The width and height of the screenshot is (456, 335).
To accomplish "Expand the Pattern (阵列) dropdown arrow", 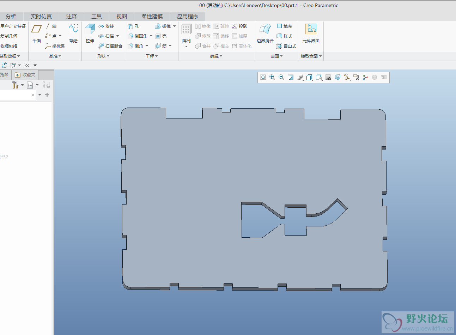I will pos(186,47).
